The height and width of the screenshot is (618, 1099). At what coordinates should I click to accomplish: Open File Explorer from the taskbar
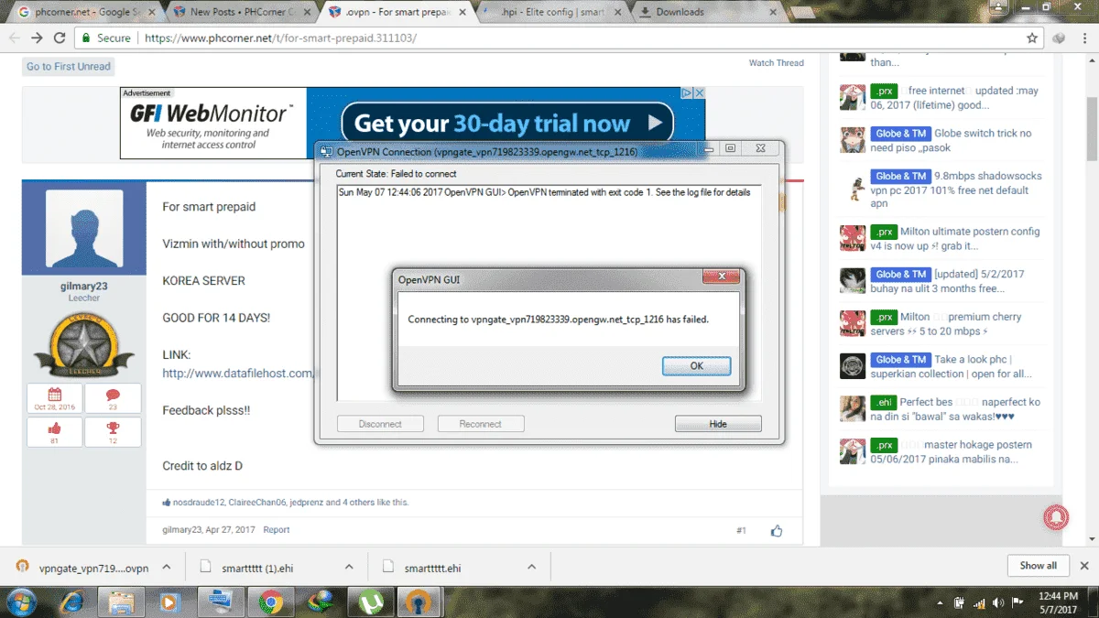coord(122,602)
